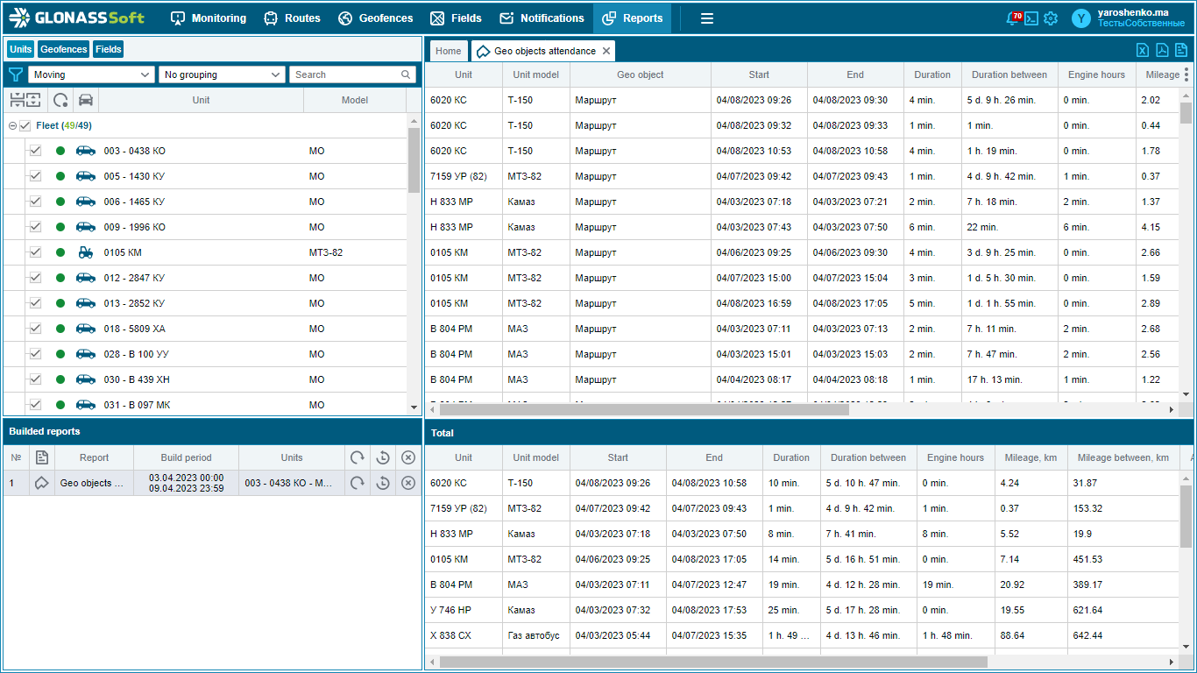Select the Fields panel button
Image resolution: width=1197 pixels, height=673 pixels.
point(109,49)
